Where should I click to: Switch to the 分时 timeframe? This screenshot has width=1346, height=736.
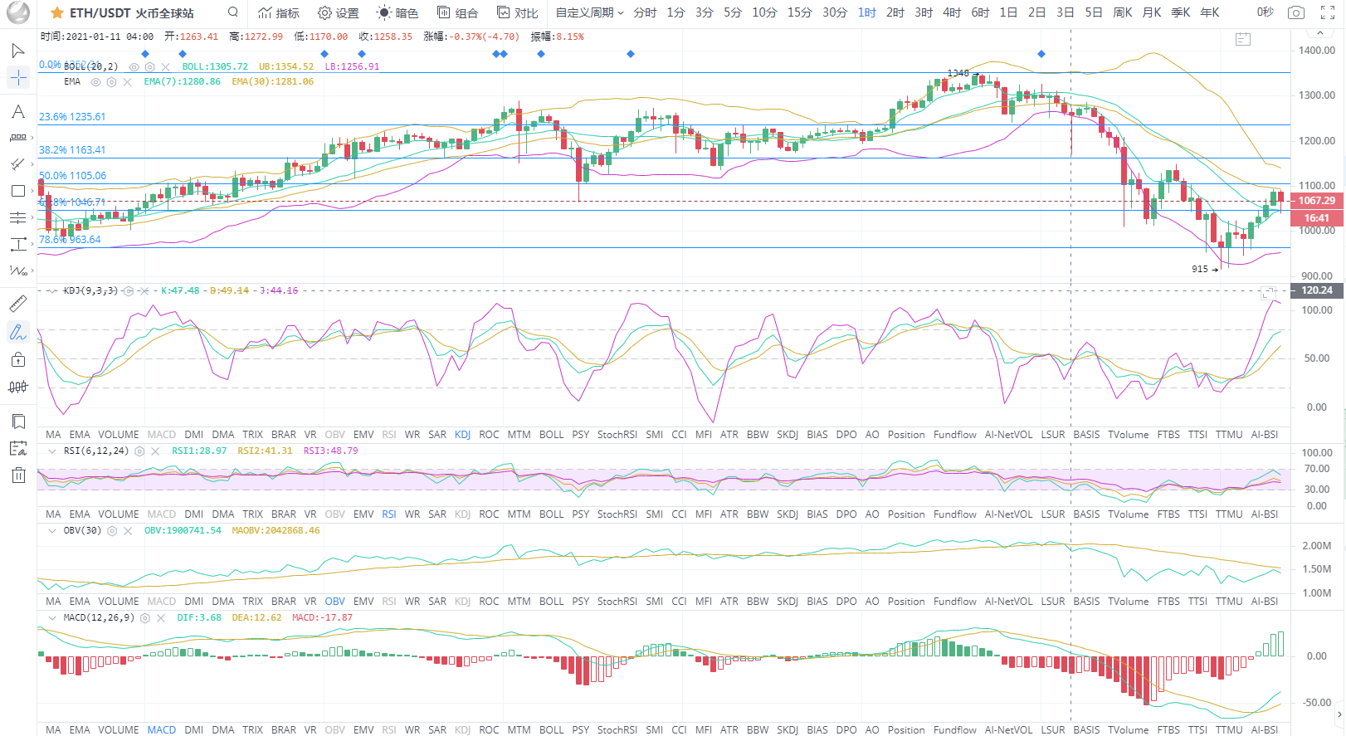645,13
